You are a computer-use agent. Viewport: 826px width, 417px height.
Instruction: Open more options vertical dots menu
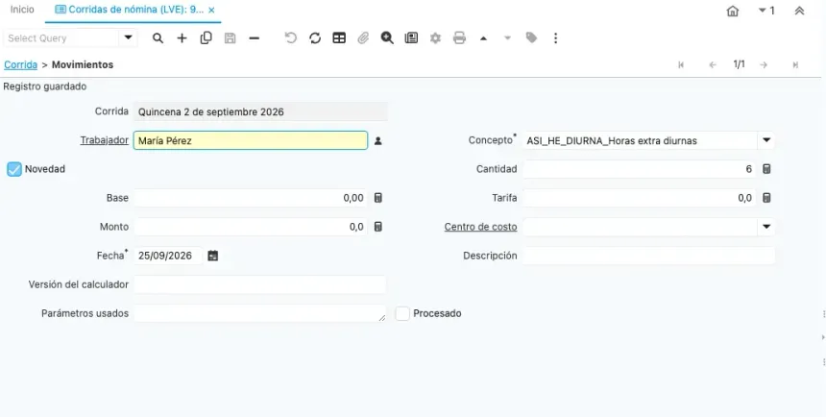click(x=555, y=38)
